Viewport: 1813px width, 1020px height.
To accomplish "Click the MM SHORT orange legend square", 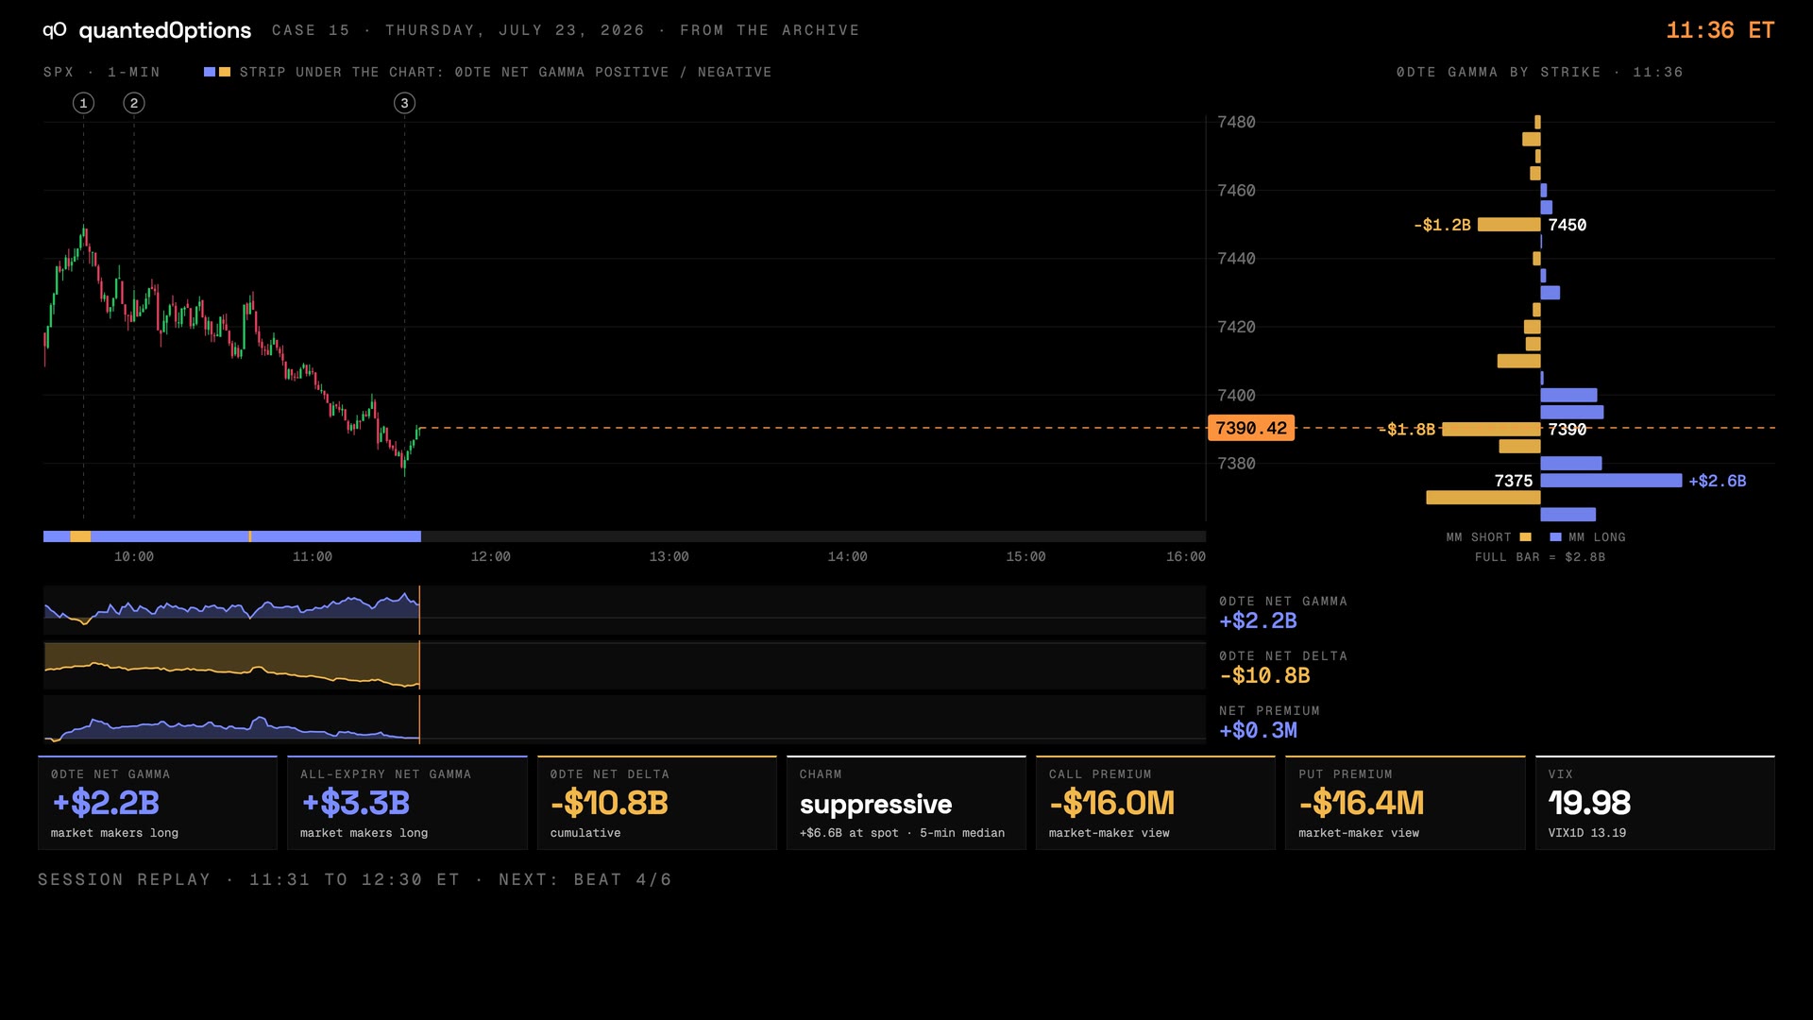I will (1525, 537).
